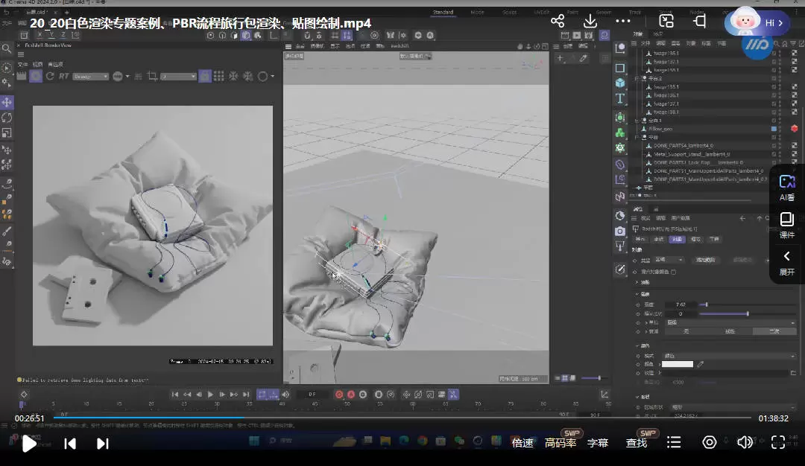Select the Pillow_geo object in the tree

coord(660,129)
